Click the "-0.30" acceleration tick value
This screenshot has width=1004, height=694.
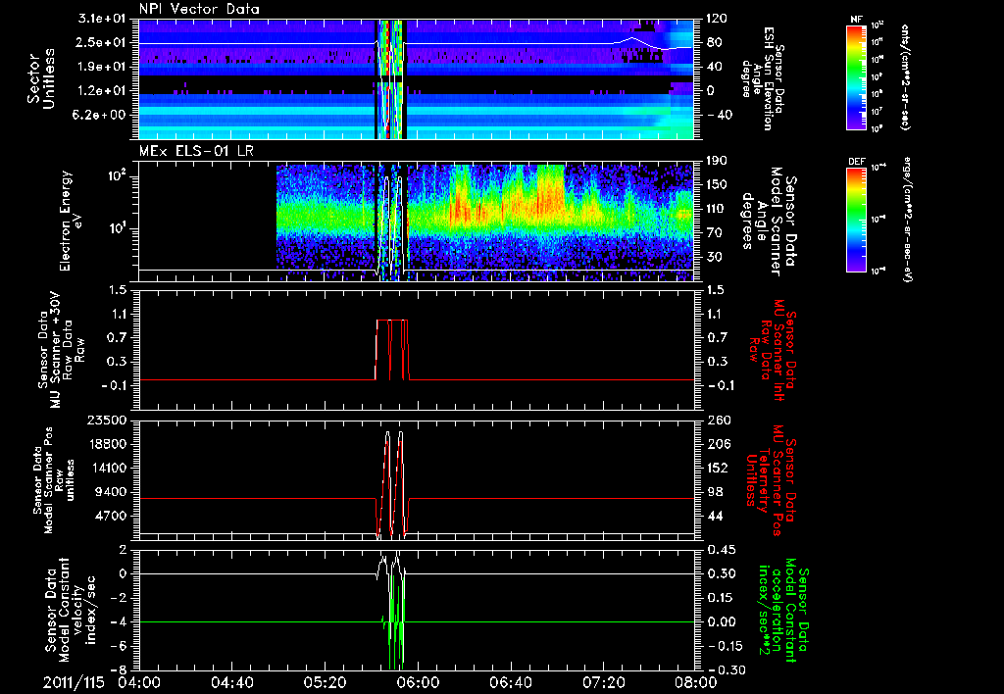[x=727, y=669]
